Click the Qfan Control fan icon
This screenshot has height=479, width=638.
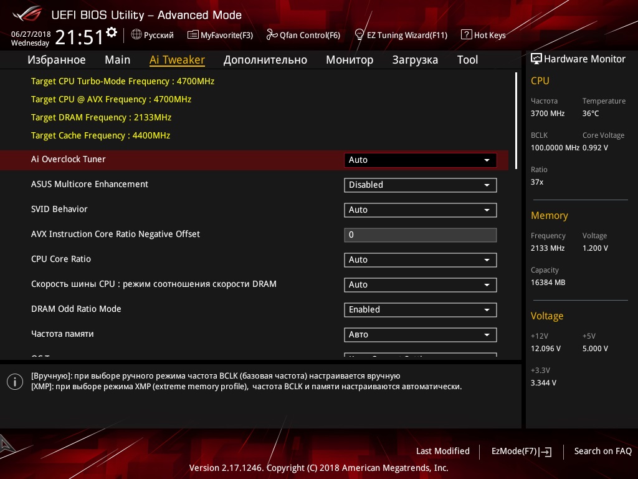[x=272, y=35]
